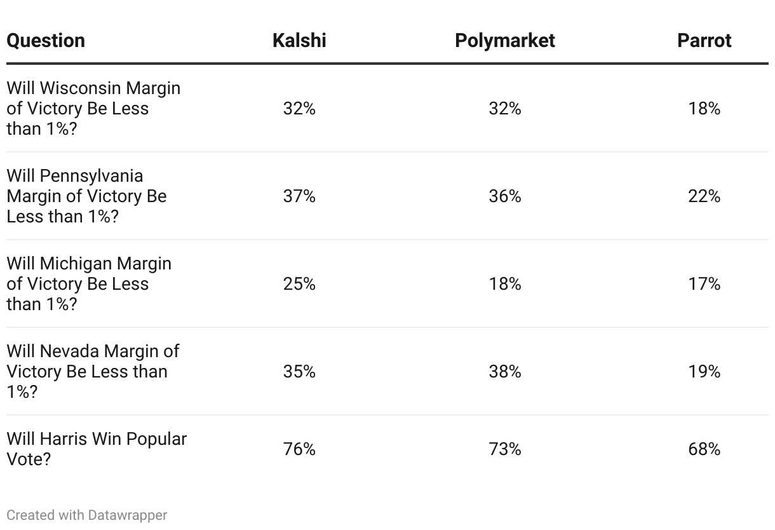Screen dimensions: 775x530
Task: Click Parrot's 19% Nevada value
Action: point(704,372)
